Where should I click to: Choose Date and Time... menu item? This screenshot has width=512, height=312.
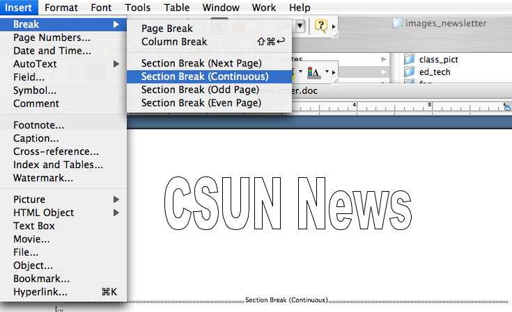[63, 51]
